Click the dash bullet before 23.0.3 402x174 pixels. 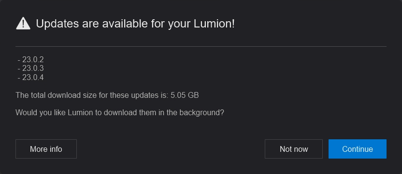(x=19, y=69)
